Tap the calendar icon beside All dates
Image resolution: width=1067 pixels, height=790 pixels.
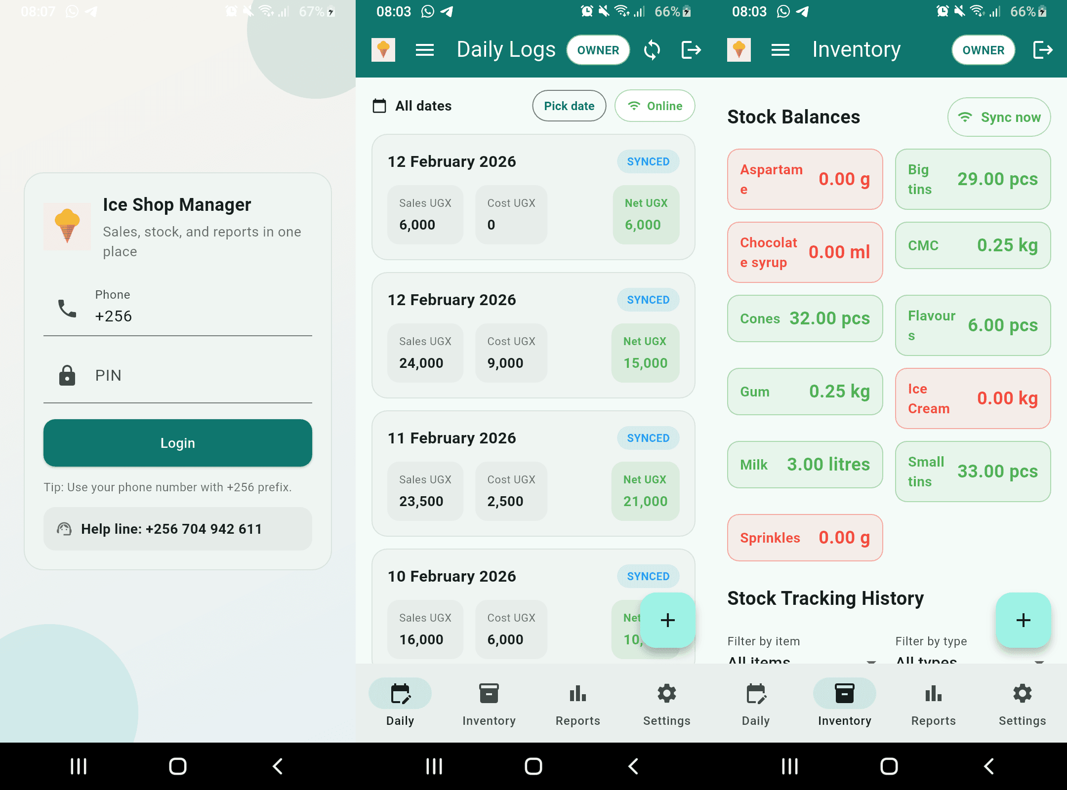click(x=379, y=106)
